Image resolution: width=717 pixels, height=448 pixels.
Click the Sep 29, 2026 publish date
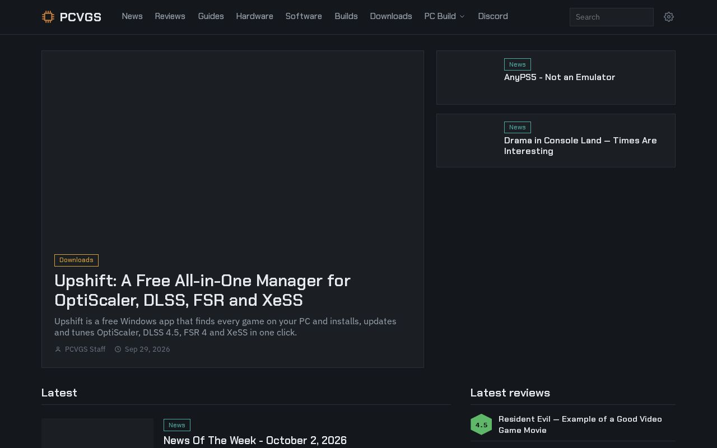(147, 349)
